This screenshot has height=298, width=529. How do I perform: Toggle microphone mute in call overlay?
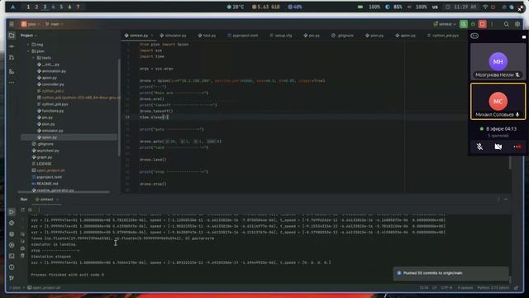tap(479, 147)
